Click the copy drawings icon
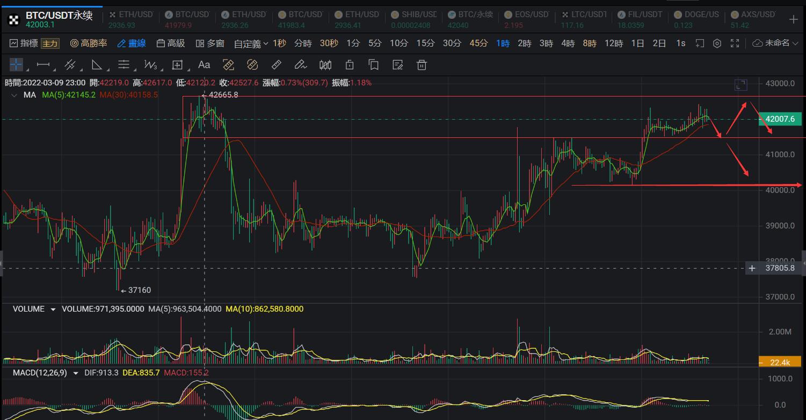806x420 pixels. coord(374,65)
